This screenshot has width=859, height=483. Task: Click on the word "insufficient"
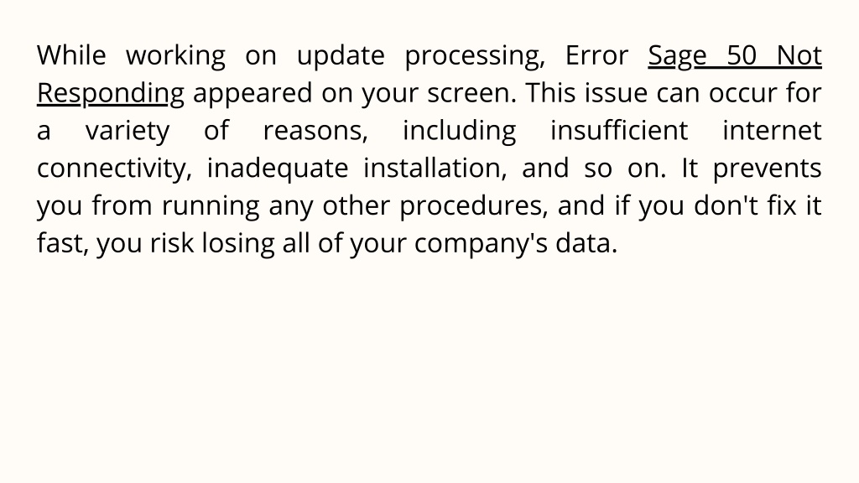point(619,130)
